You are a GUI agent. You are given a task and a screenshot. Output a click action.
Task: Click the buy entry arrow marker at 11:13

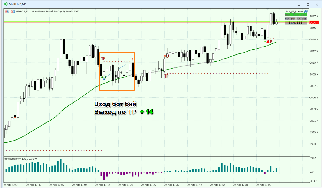click(x=104, y=77)
